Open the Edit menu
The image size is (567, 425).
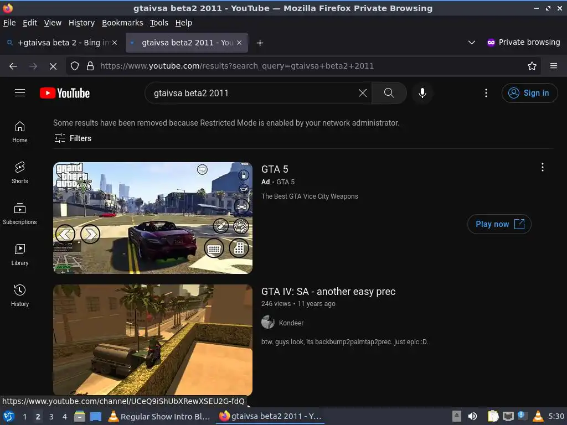pos(30,23)
